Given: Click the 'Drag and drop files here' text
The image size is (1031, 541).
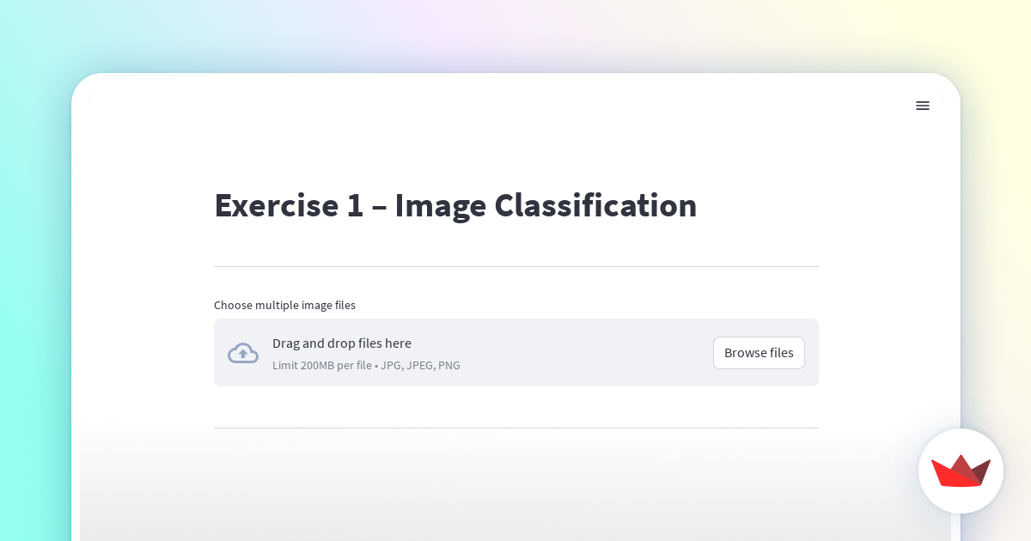Looking at the screenshot, I should pyautogui.click(x=341, y=343).
